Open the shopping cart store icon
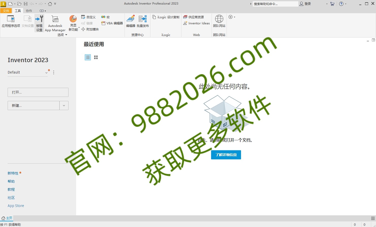 332,4
